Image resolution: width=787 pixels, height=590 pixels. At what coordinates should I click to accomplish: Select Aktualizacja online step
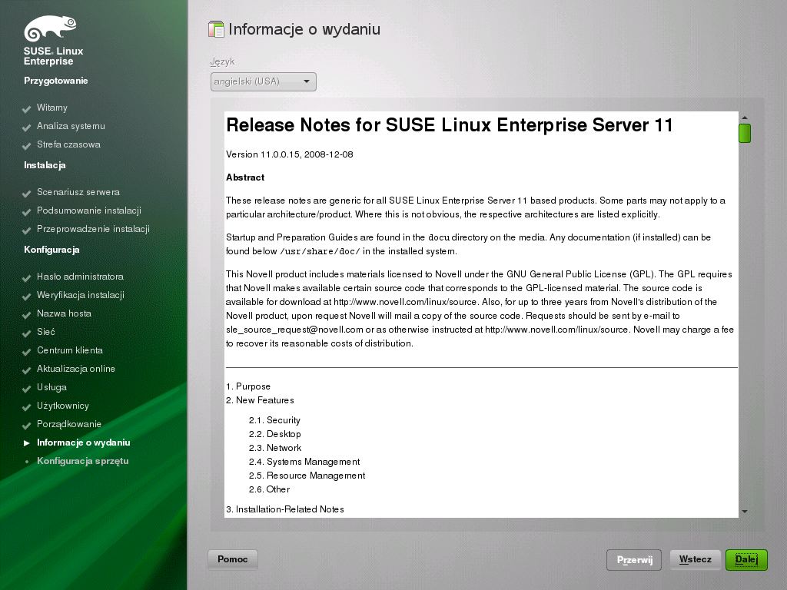76,369
